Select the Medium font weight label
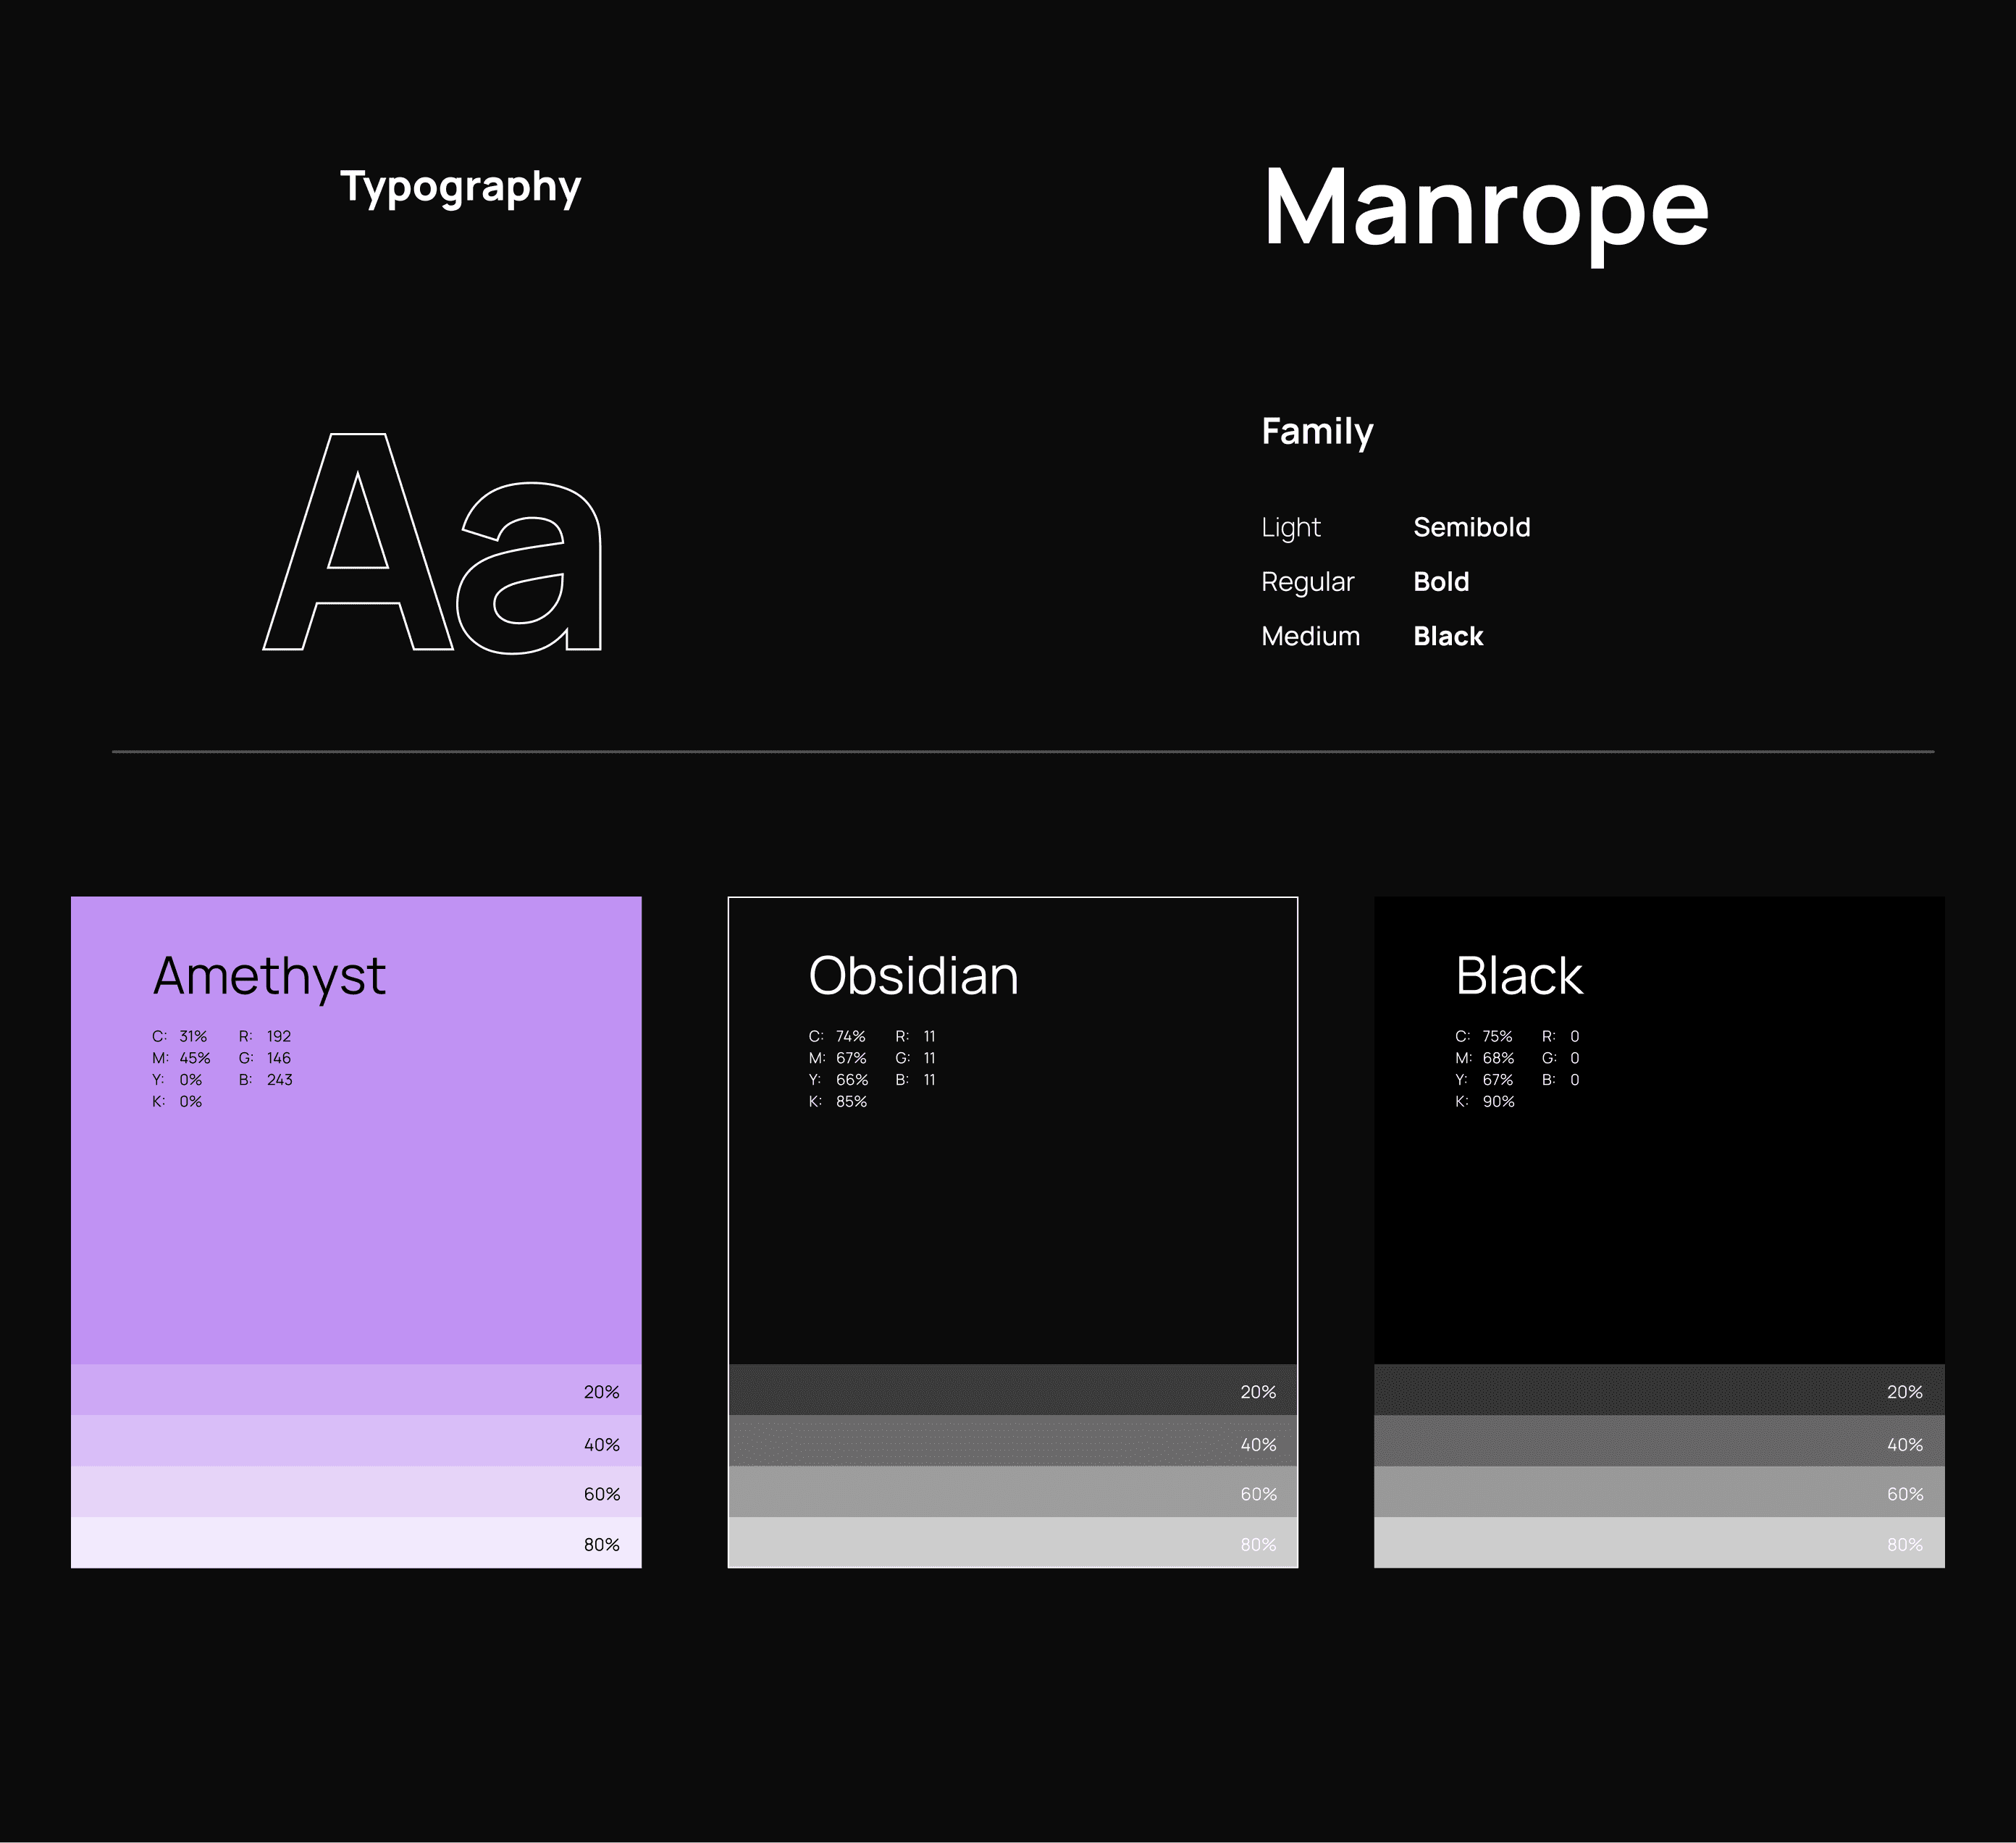Image resolution: width=2016 pixels, height=1843 pixels. coord(1311,636)
